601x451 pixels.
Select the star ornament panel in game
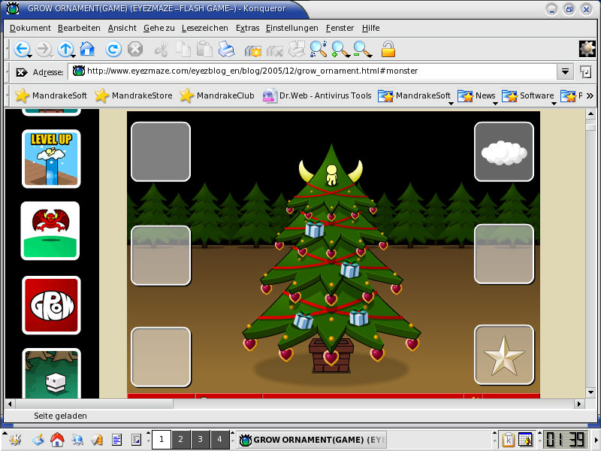pyautogui.click(x=504, y=355)
